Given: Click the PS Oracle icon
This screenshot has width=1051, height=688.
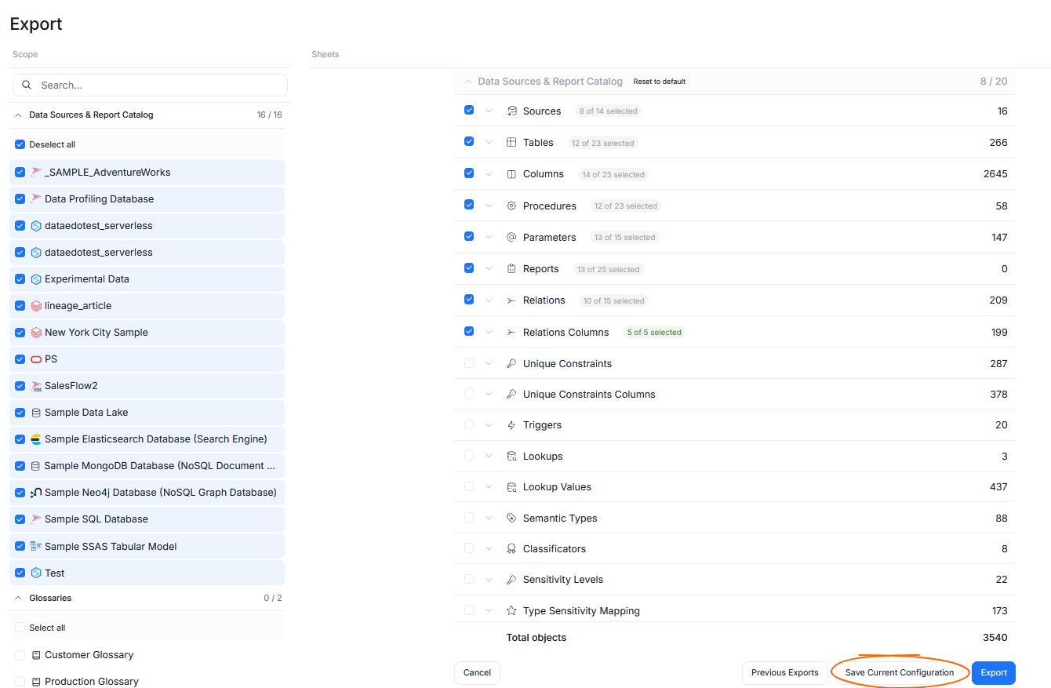Looking at the screenshot, I should tap(36, 359).
